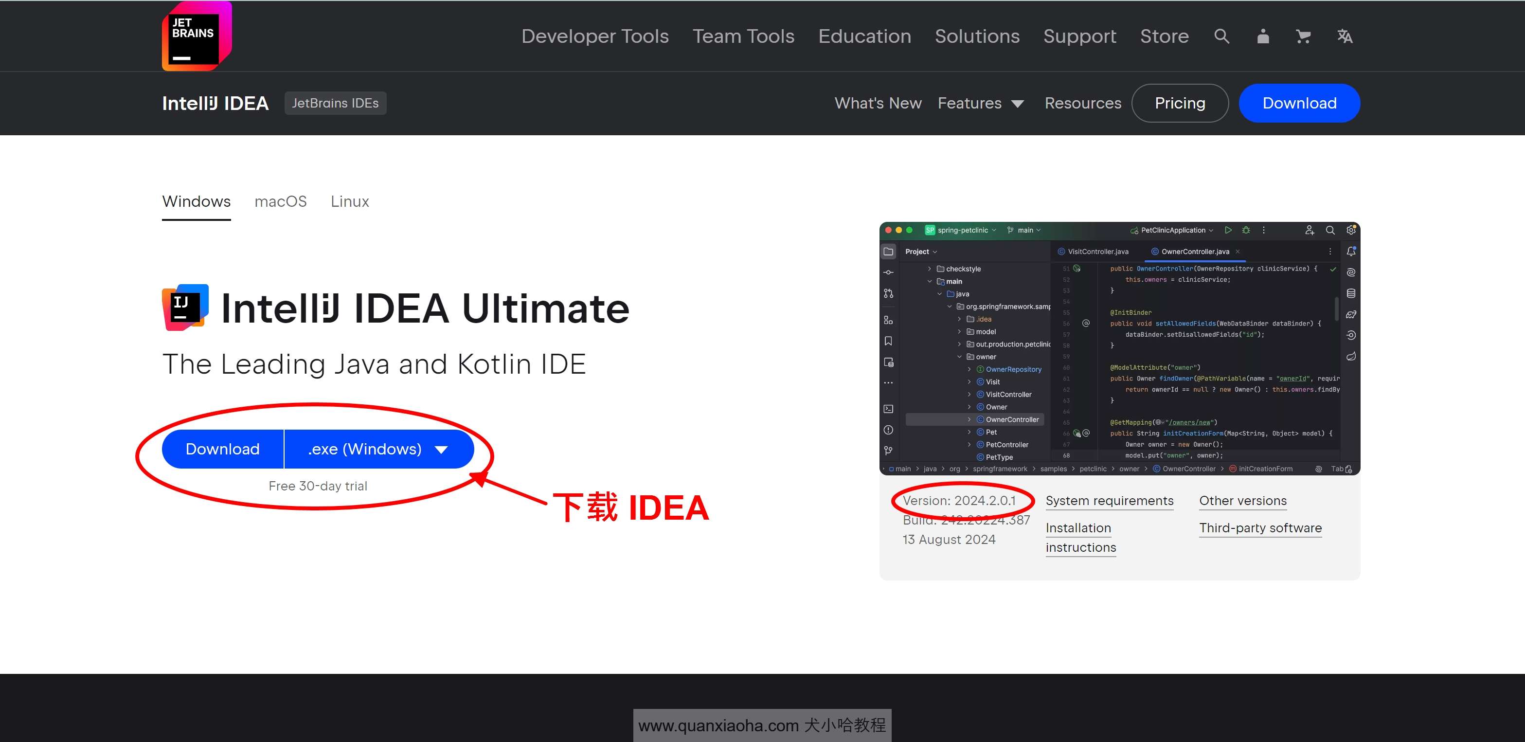Image resolution: width=1525 pixels, height=742 pixels.
Task: Click the shopping cart icon
Action: (1303, 36)
